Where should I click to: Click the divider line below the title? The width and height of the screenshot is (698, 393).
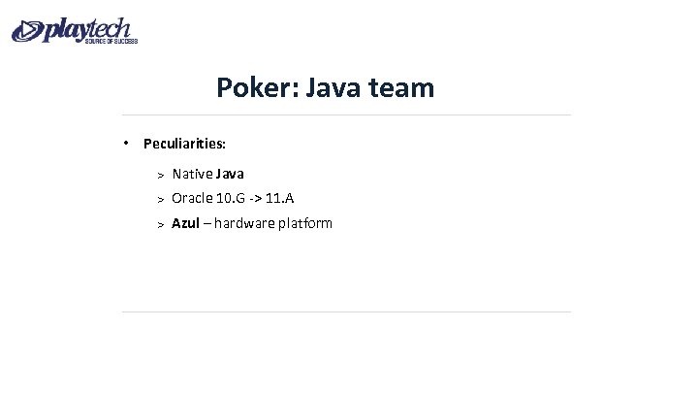(x=346, y=115)
